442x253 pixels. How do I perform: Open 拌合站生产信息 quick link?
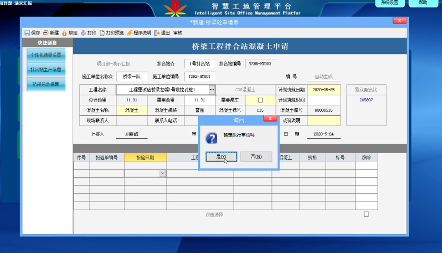46,69
